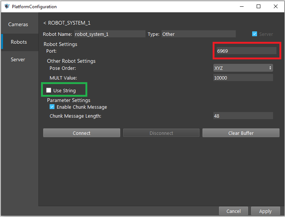Click the Type field showing Other
The width and height of the screenshot is (285, 217).
click(x=198, y=34)
